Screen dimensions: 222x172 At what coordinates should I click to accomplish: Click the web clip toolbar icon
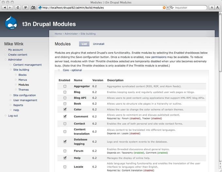[33, 8]
